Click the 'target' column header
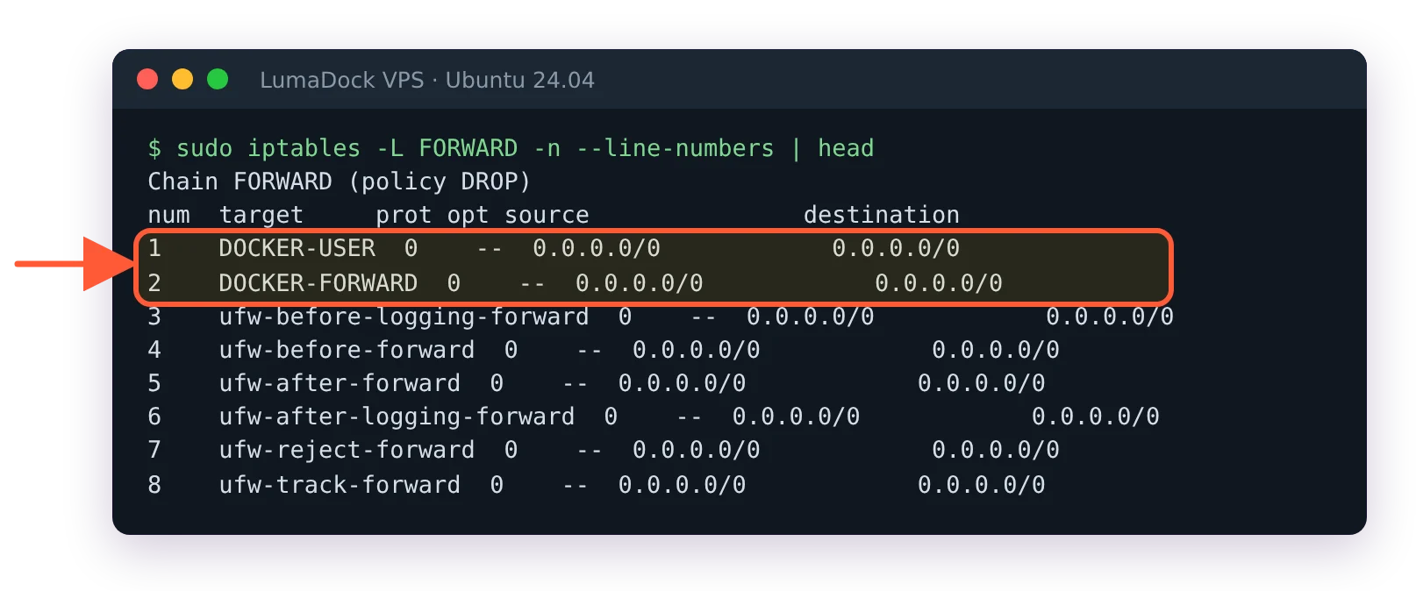 (x=261, y=216)
